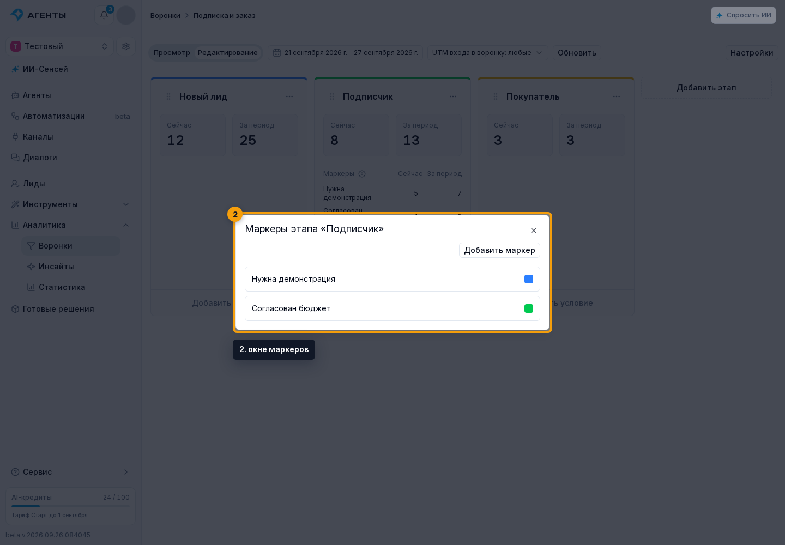The image size is (785, 545).
Task: Click the Статистика chart icon
Action: [x=31, y=287]
